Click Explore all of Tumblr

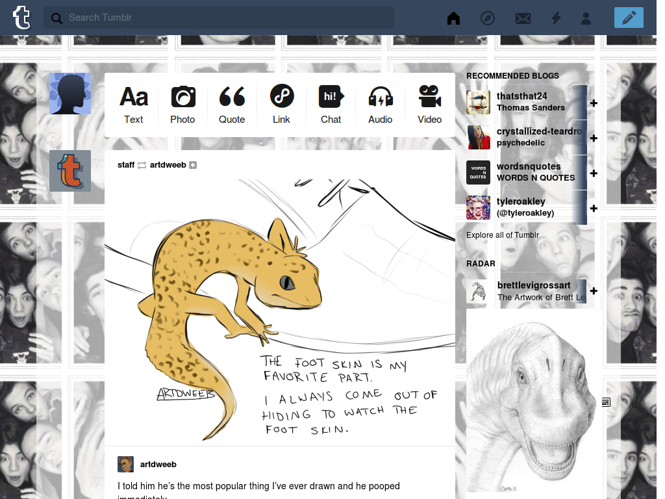[503, 235]
